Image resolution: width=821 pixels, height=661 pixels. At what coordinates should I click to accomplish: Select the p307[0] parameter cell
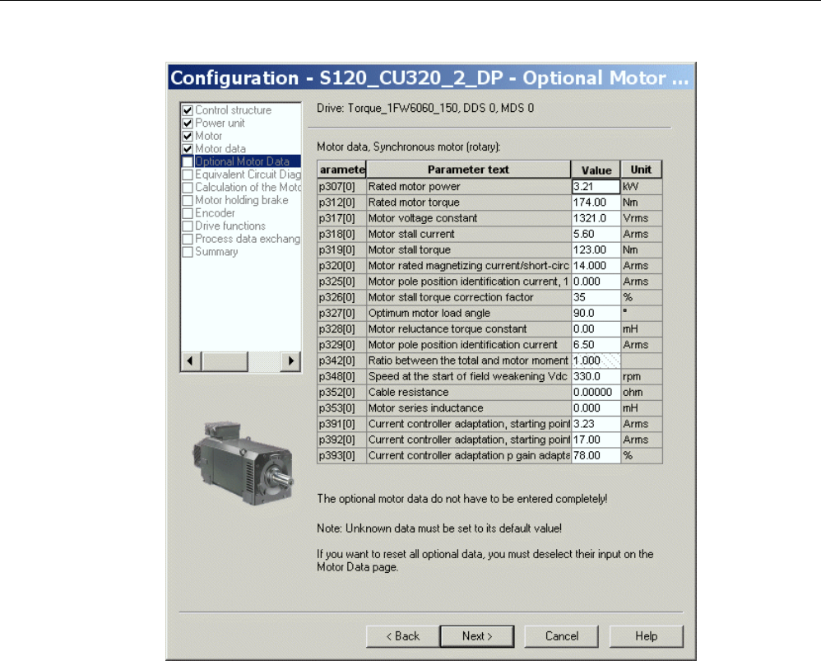(x=341, y=187)
